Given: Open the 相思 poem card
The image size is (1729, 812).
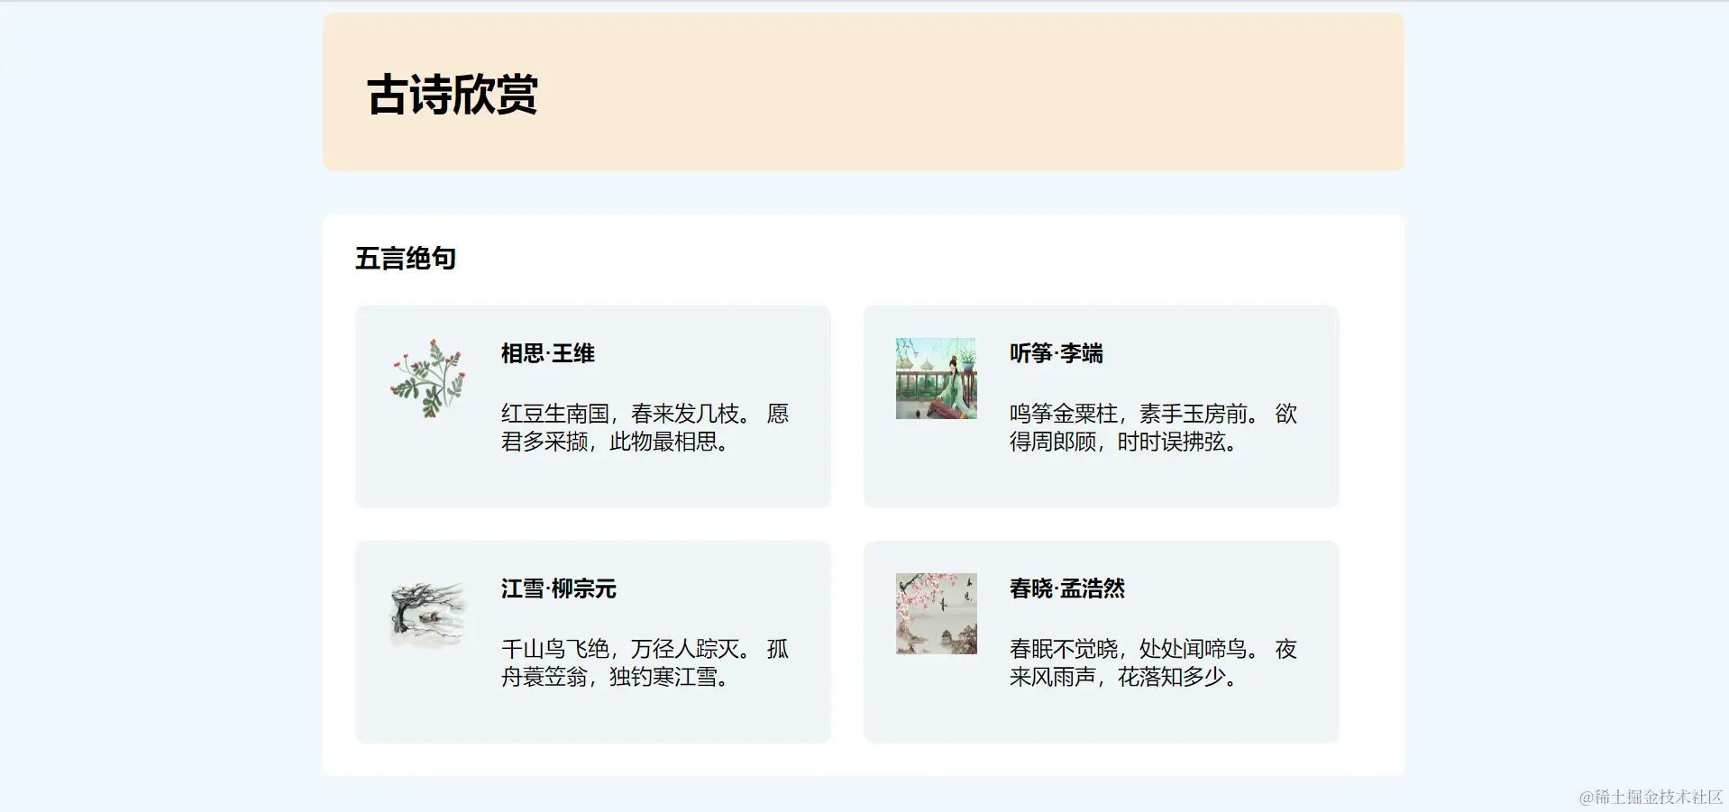Looking at the screenshot, I should [592, 406].
